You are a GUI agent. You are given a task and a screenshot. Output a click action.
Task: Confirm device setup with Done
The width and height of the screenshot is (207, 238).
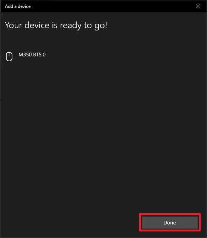pos(170,223)
